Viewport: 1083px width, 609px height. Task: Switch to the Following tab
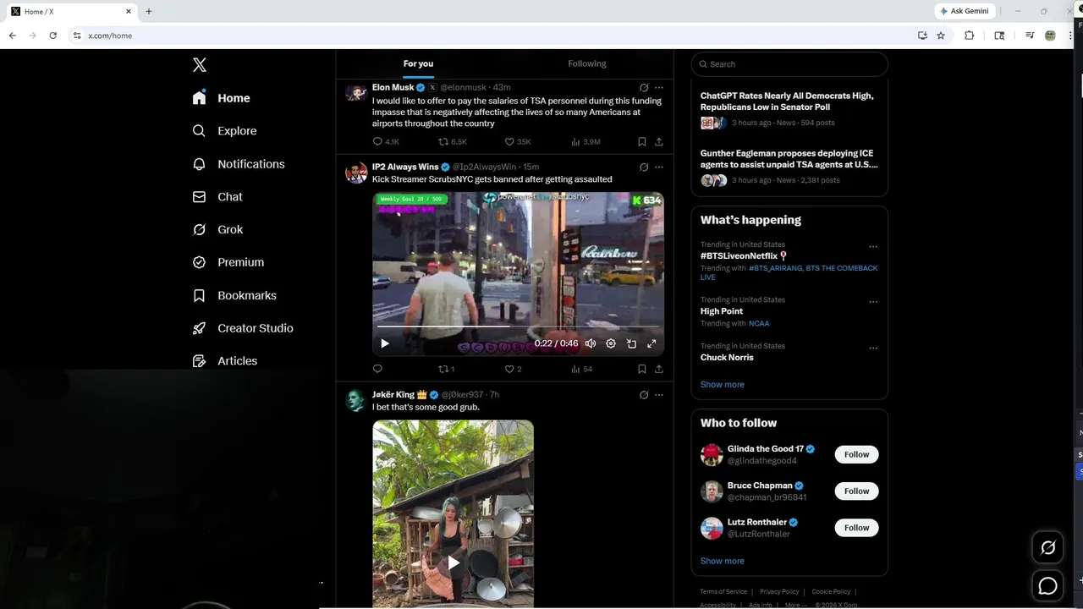(x=587, y=63)
